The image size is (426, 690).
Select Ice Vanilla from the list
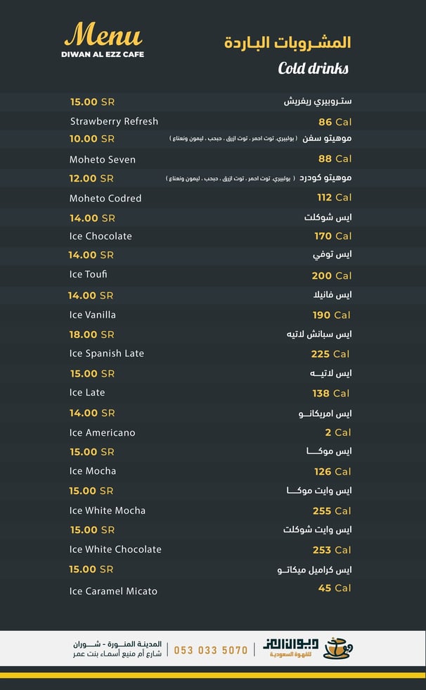click(93, 315)
